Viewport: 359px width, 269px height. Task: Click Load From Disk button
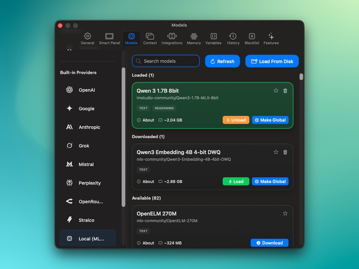click(x=272, y=61)
